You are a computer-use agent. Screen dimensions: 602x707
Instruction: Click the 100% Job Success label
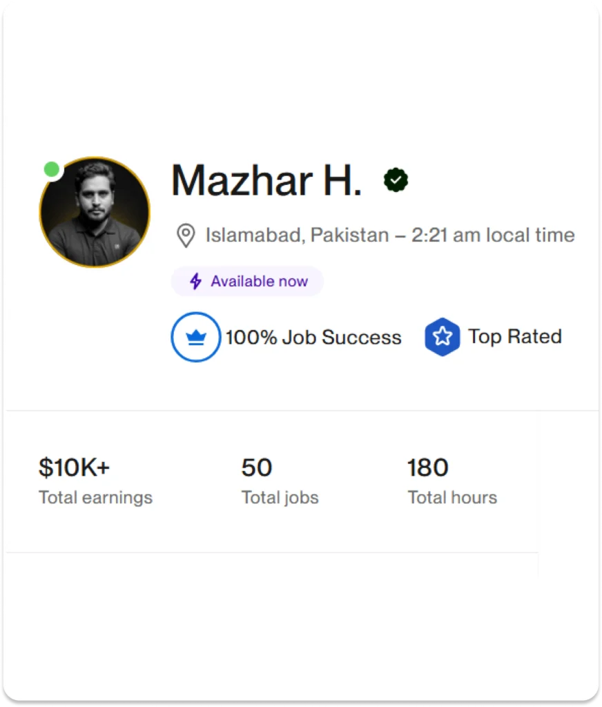click(313, 338)
